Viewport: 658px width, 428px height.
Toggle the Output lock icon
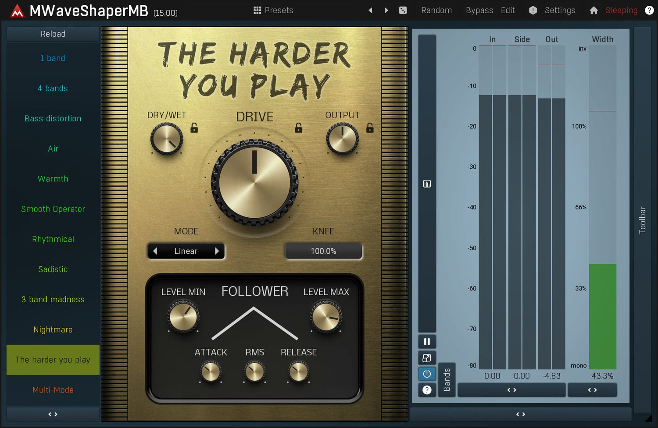[x=370, y=128]
